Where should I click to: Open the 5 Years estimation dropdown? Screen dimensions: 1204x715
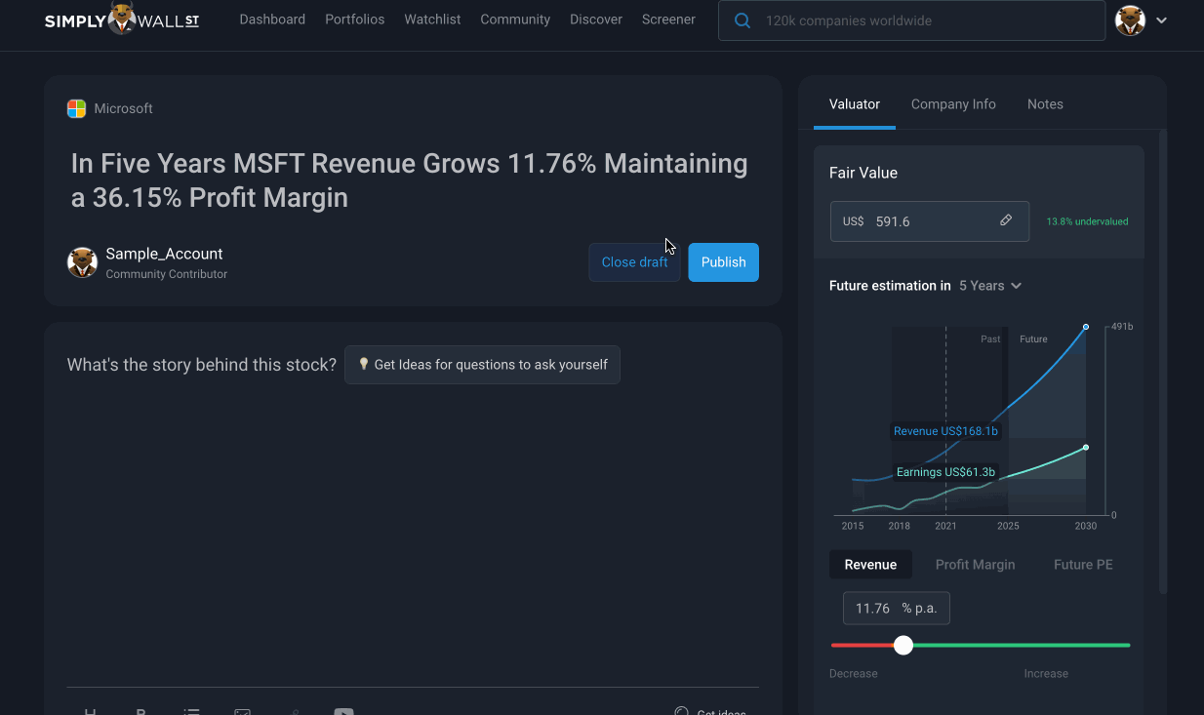(990, 286)
